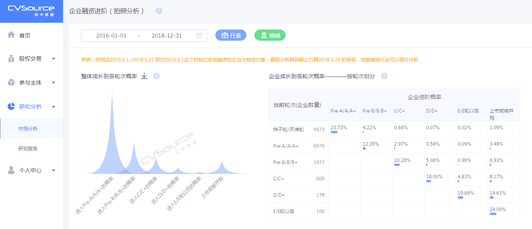Click the 行业 filter button
532x229 pixels.
coord(231,36)
